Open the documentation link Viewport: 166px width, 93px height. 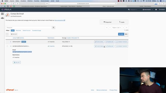pyautogui.click(x=60, y=20)
